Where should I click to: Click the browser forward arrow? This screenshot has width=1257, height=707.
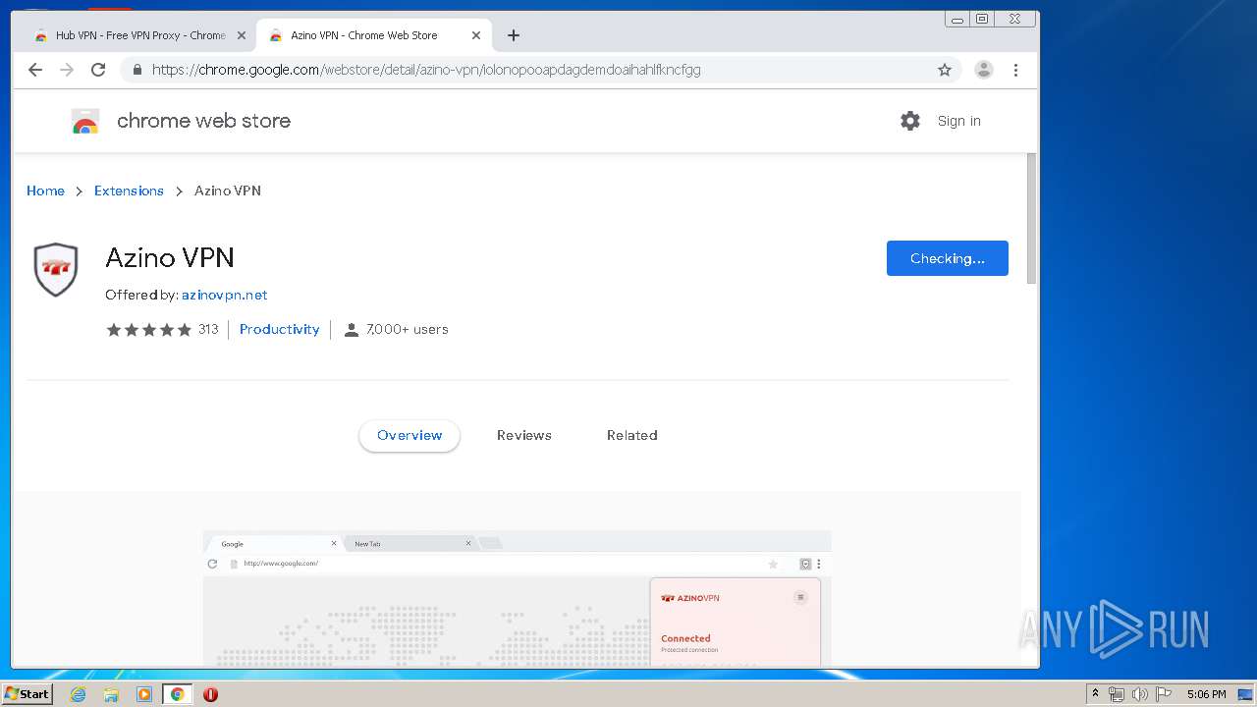pyautogui.click(x=67, y=70)
